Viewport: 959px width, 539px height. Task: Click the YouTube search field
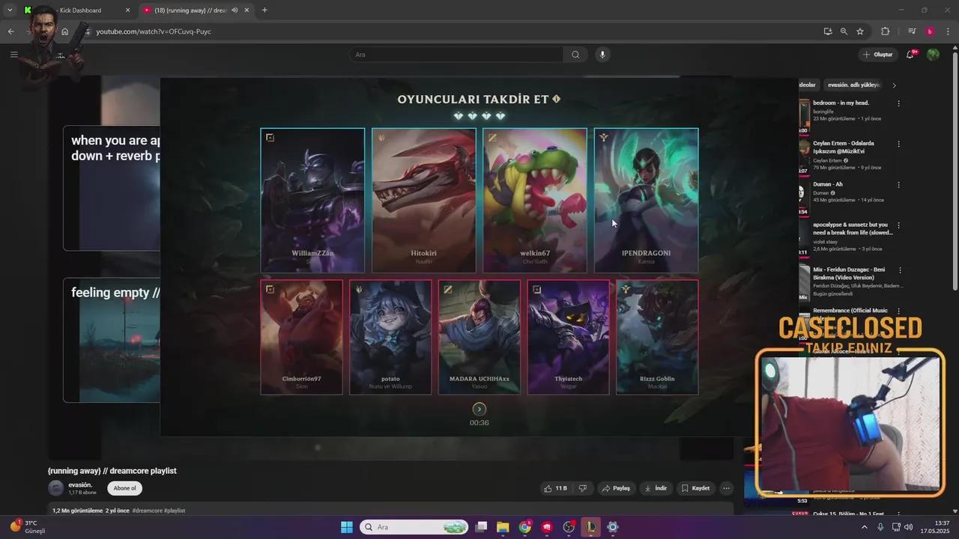(x=456, y=55)
